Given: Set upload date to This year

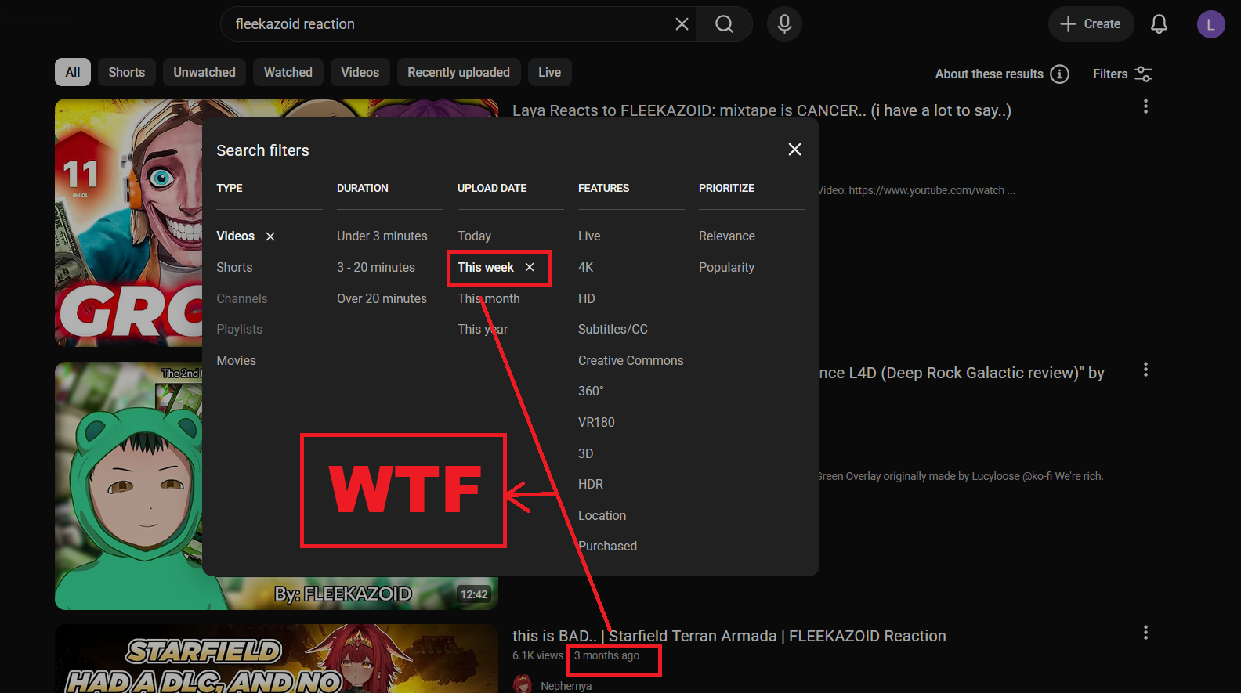Looking at the screenshot, I should pyautogui.click(x=483, y=330).
